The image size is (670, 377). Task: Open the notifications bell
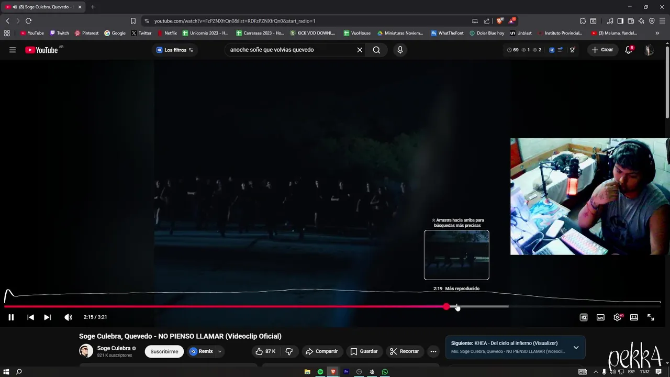pos(629,50)
